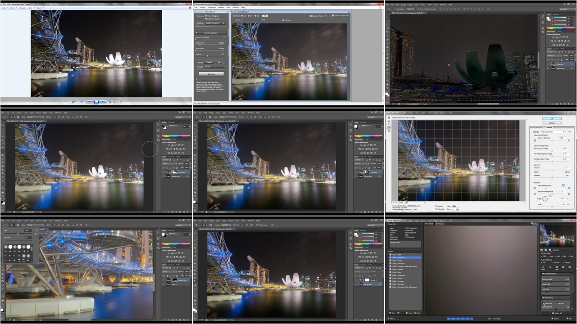This screenshot has width=577, height=324.
Task: Click third zoom magnifier beside 200% in Topaz
Action: (550, 250)
